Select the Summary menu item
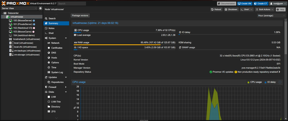The width and height of the screenshot is (288, 121). click(x=56, y=23)
